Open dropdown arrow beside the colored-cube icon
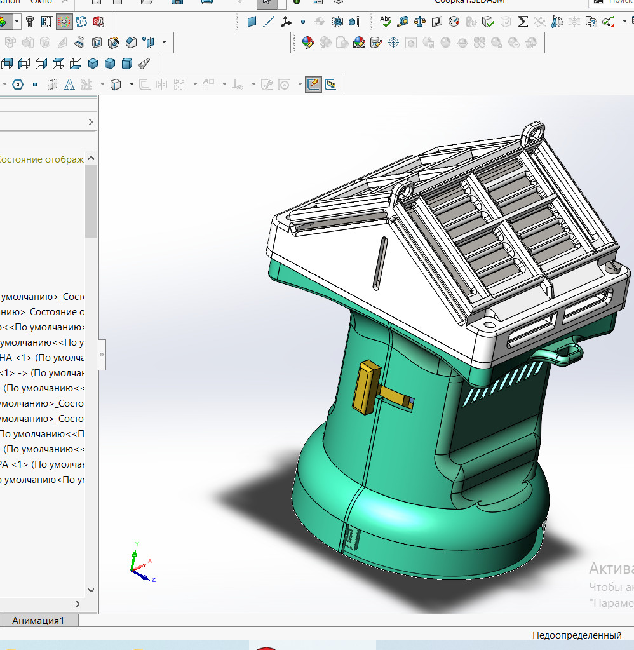This screenshot has width=634, height=650. coord(17,22)
